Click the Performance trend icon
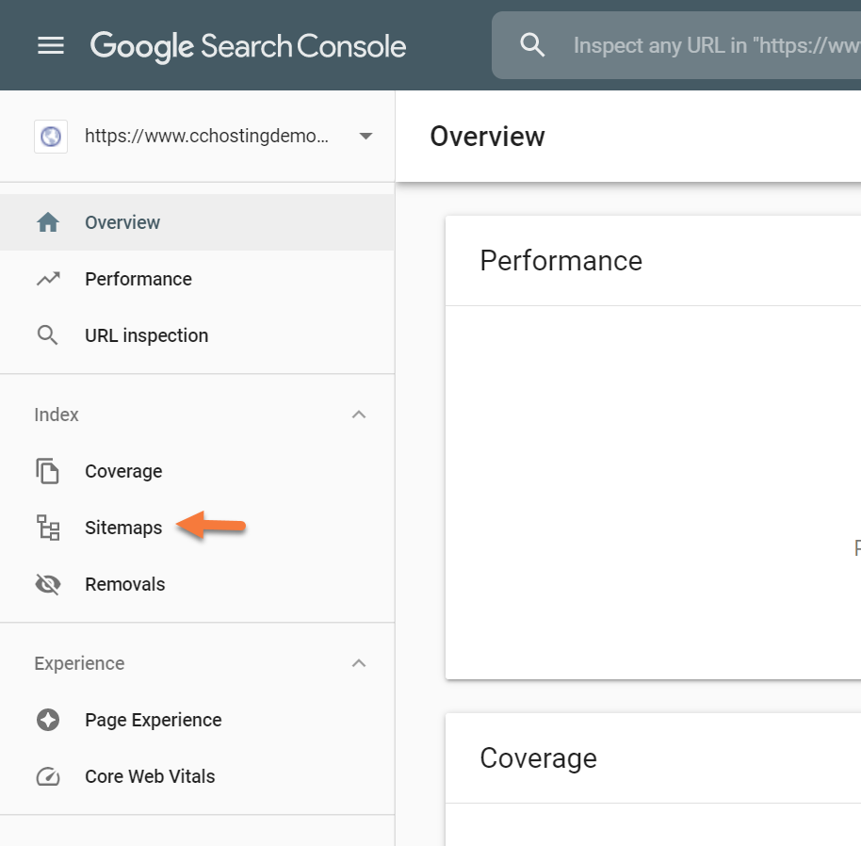861x846 pixels. 48,279
